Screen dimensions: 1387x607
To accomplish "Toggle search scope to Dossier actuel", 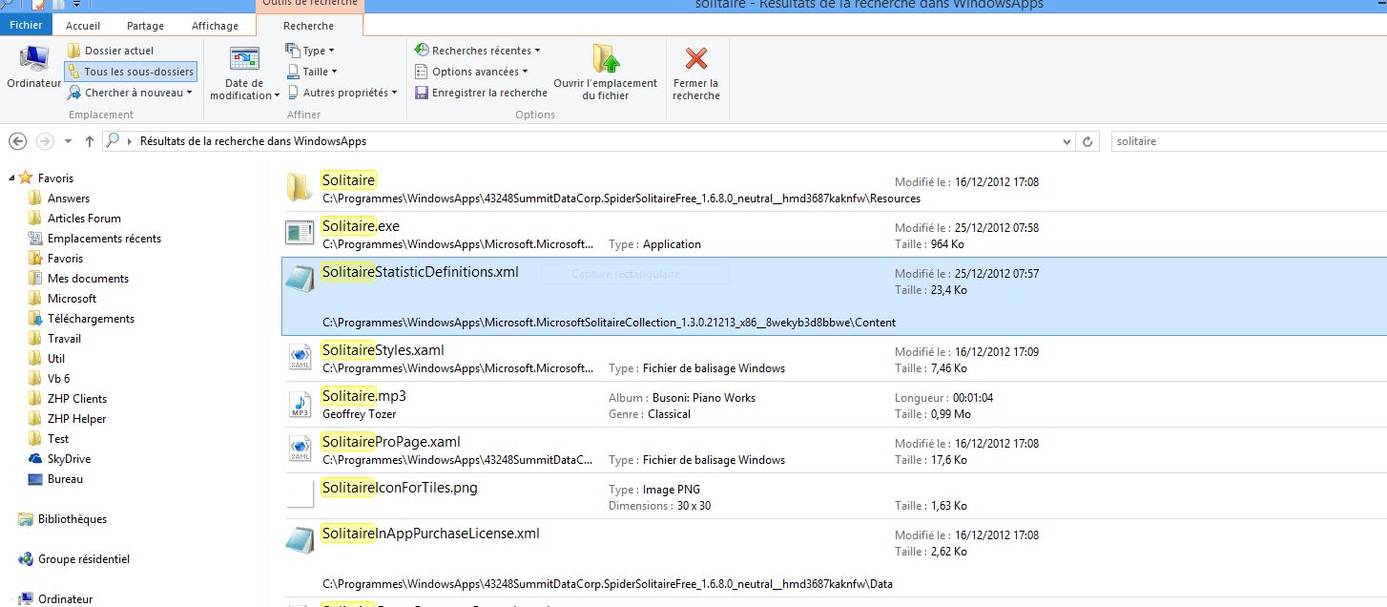I will (x=110, y=51).
